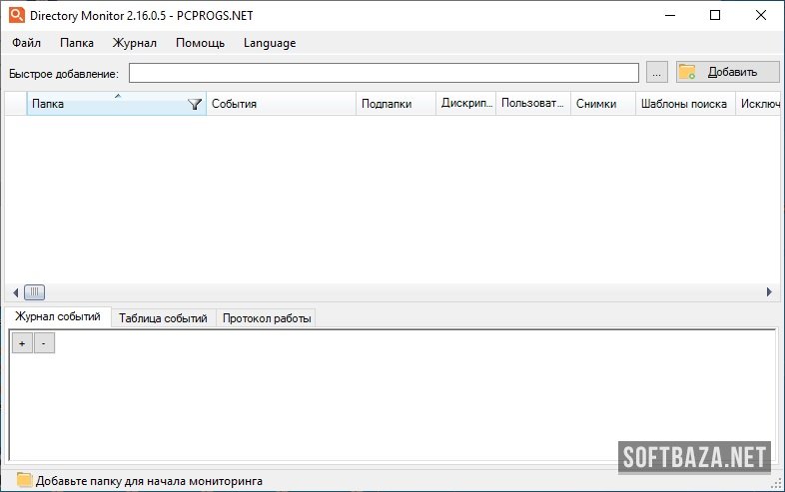This screenshot has height=492, width=785.
Task: Click the filter funnel icon in Папка column
Action: click(x=195, y=104)
